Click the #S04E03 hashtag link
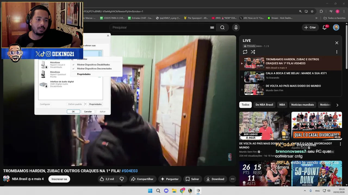This screenshot has width=348, height=195. click(x=129, y=171)
